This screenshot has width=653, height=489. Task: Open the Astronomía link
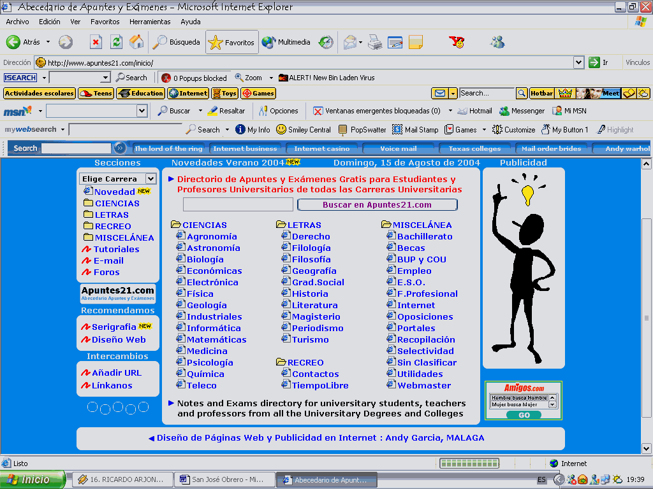tap(213, 248)
